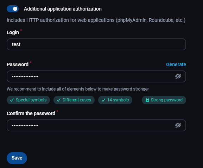The width and height of the screenshot is (203, 168).
Task: Click the lock icon in Strong password badge
Action: tap(147, 100)
